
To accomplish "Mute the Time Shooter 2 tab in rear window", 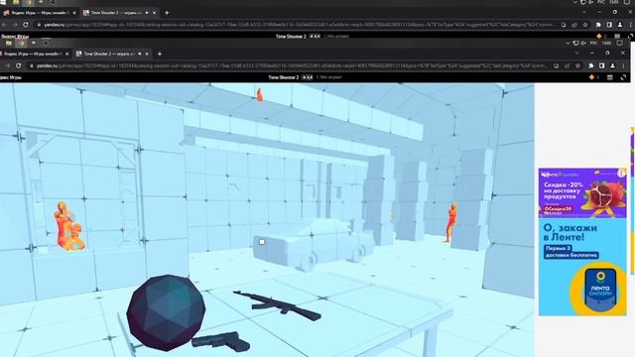I will [x=147, y=13].
